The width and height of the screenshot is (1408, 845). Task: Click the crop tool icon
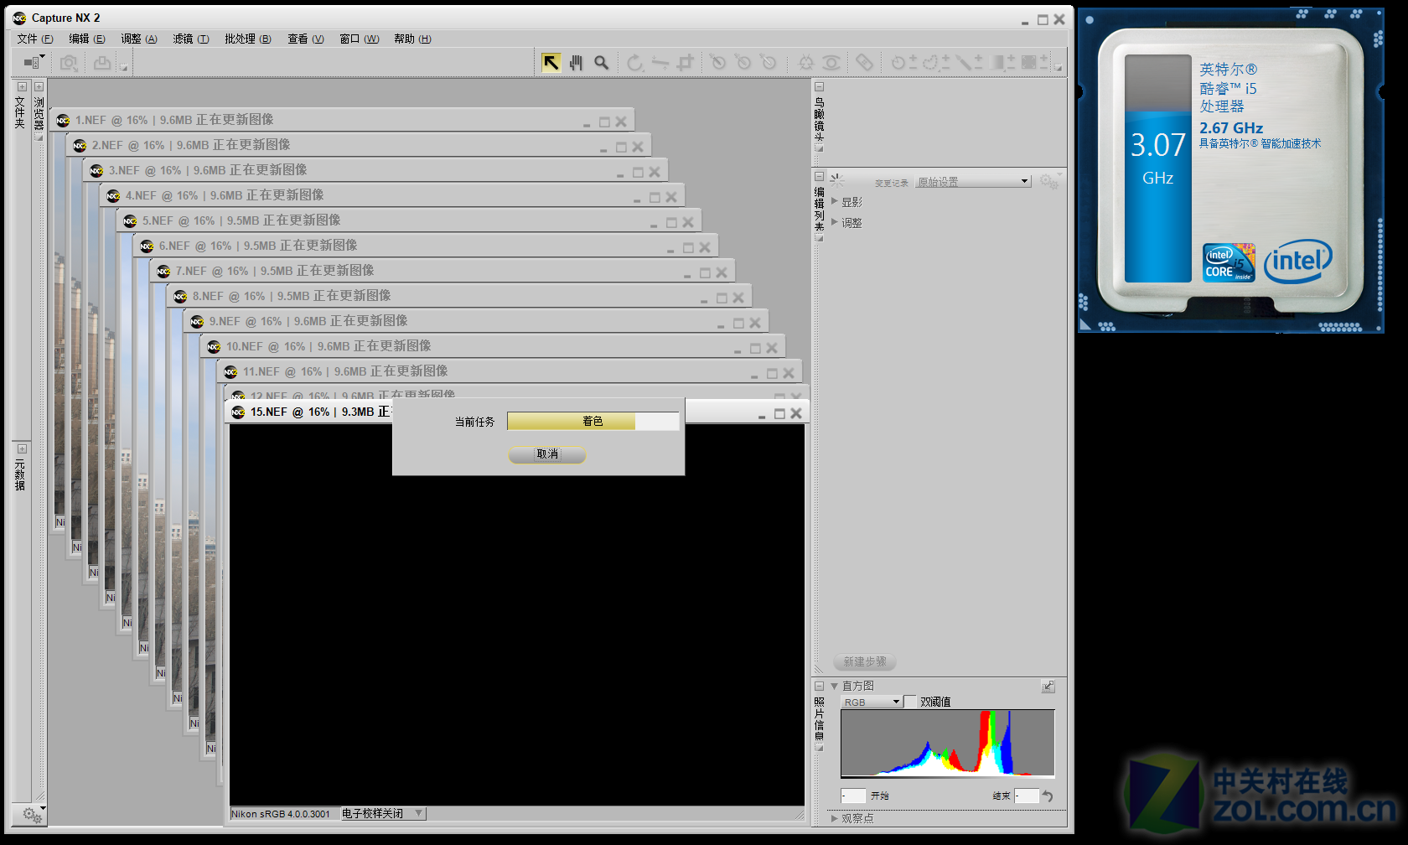[686, 63]
